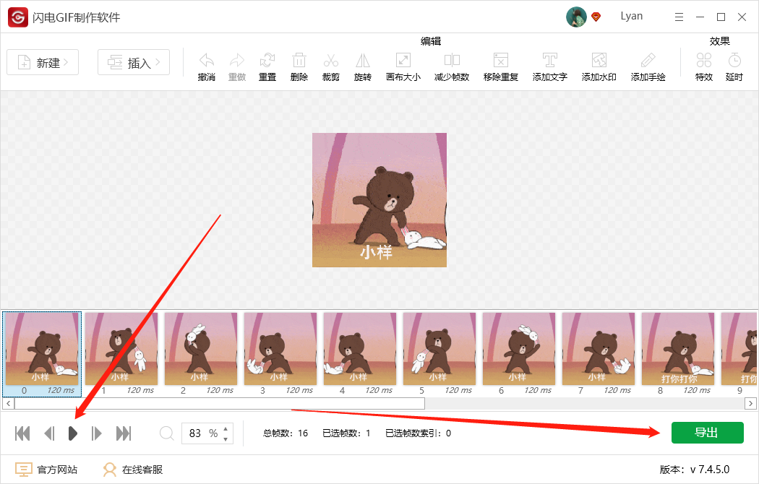Image resolution: width=759 pixels, height=484 pixels.
Task: Open the 添加水印 add watermark tool
Action: click(x=599, y=61)
